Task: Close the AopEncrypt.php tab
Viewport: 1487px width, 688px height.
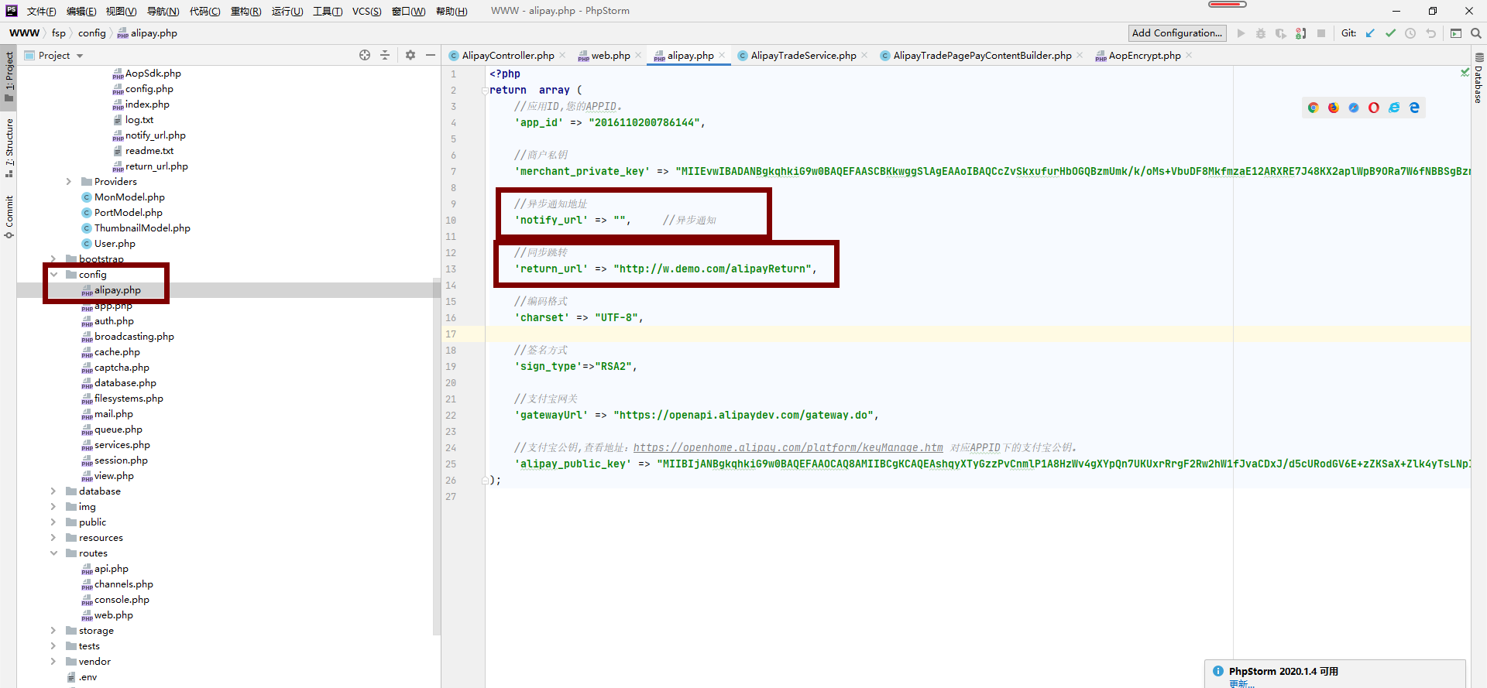Action: (x=1189, y=55)
